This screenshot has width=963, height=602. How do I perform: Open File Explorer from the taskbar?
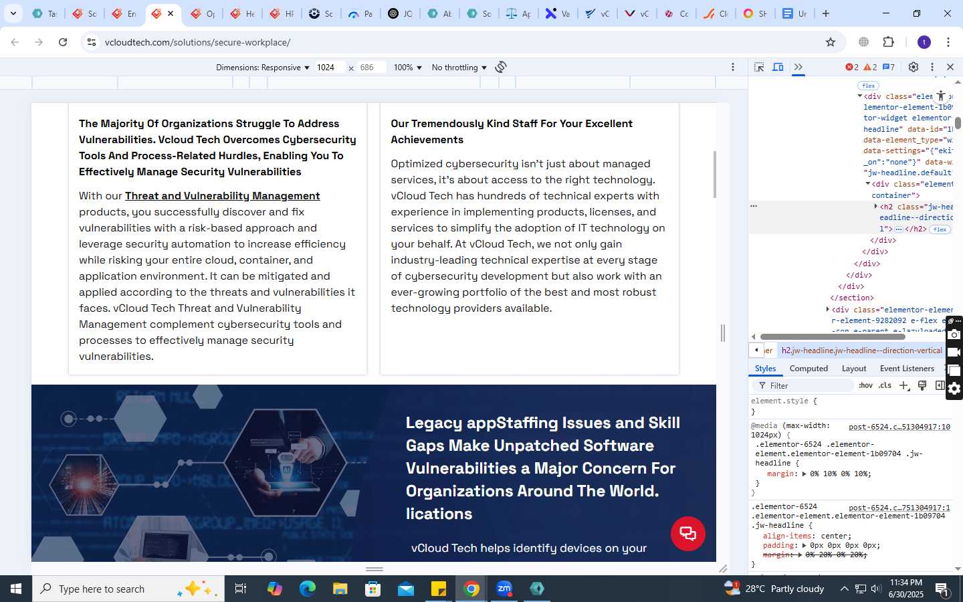pos(340,589)
